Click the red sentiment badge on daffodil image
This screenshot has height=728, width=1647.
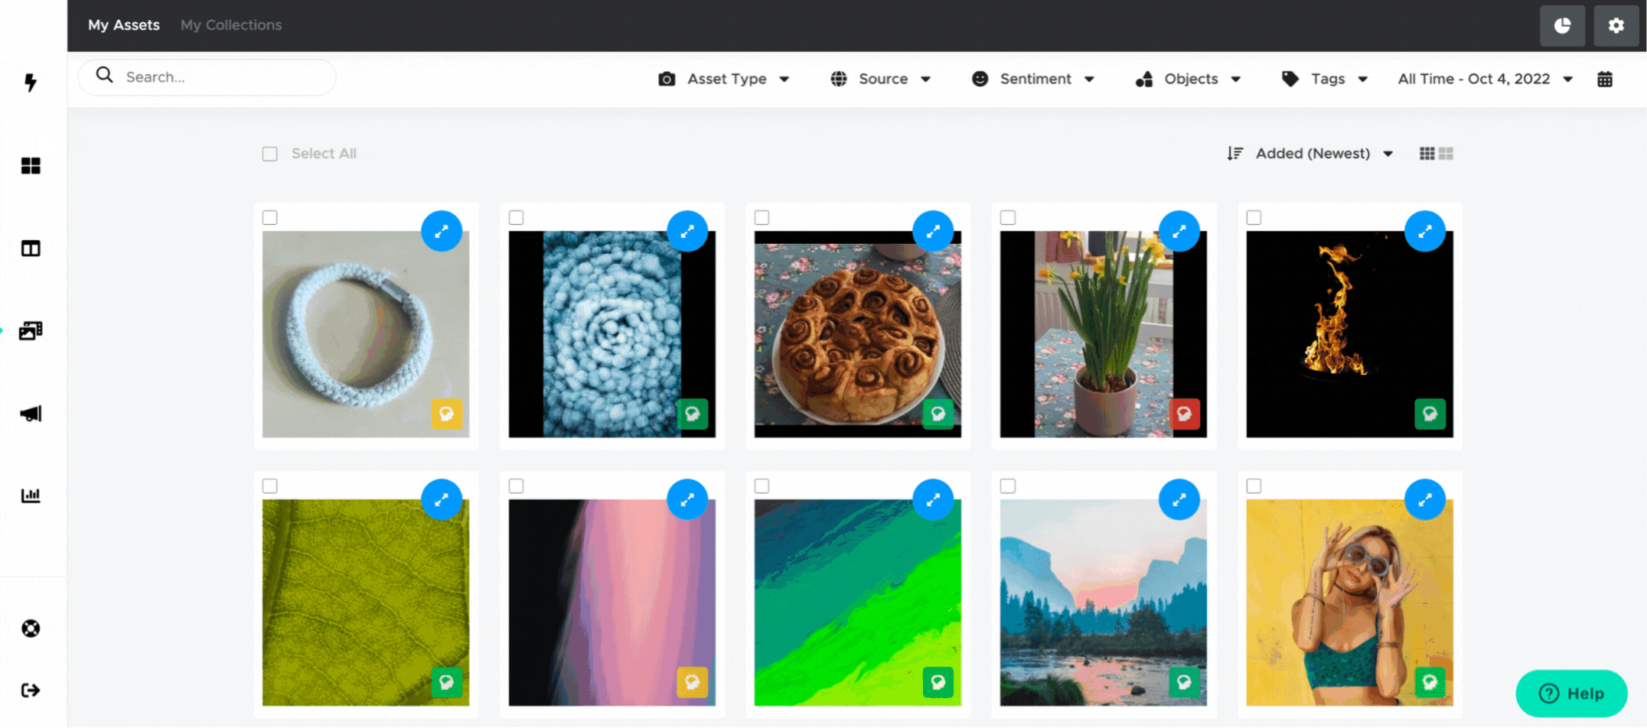click(1184, 414)
